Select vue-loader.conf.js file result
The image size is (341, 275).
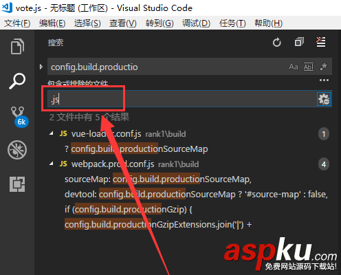pyautogui.click(x=106, y=134)
